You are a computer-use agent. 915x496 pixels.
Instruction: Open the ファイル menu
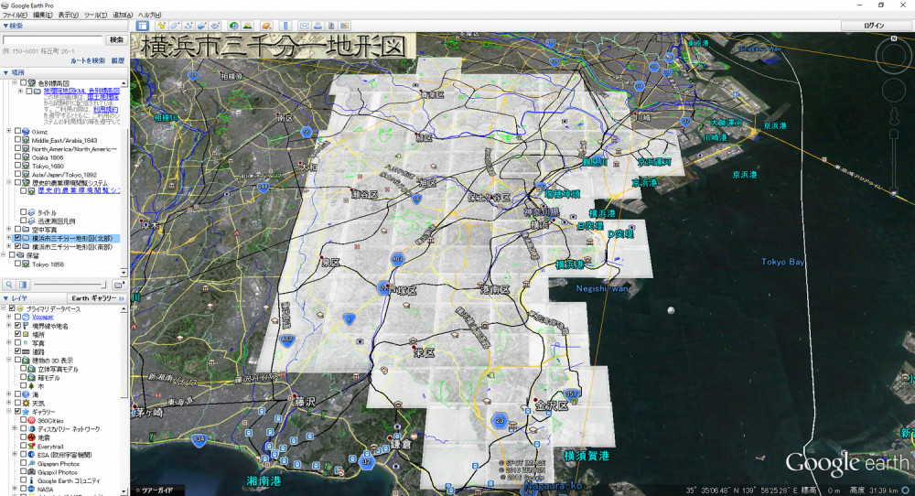(14, 16)
